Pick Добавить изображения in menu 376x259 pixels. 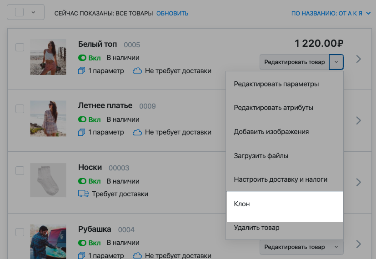pyautogui.click(x=285, y=132)
